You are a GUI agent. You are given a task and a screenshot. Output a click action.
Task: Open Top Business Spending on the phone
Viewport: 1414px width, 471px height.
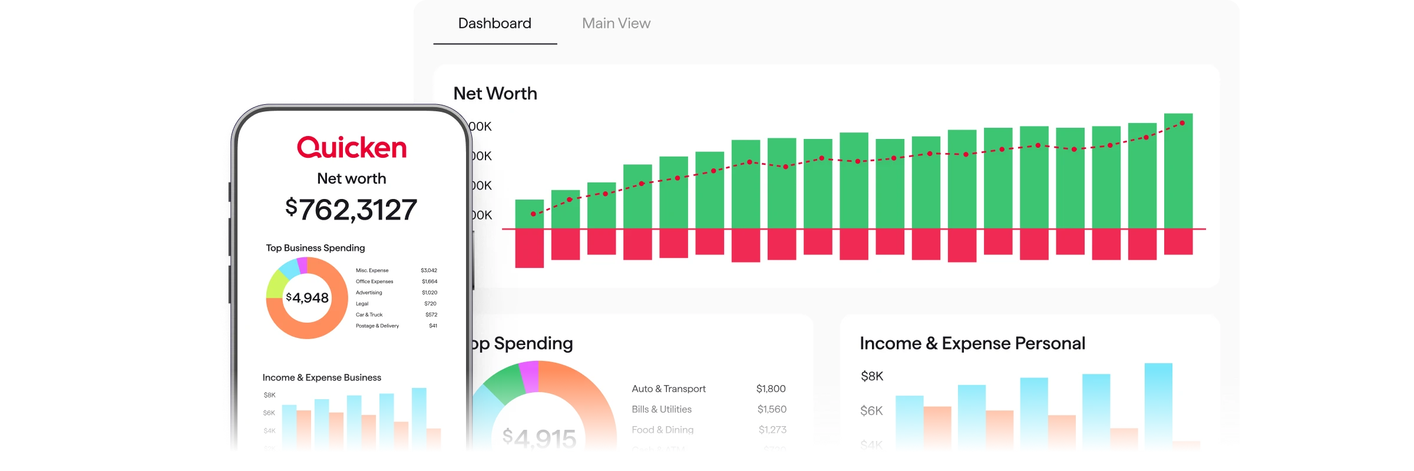[x=315, y=248]
